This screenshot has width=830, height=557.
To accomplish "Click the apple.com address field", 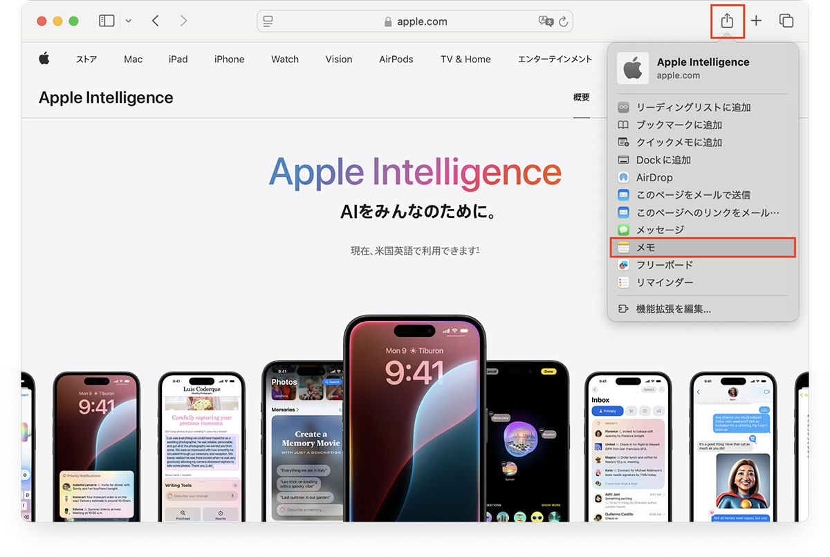I will point(415,21).
